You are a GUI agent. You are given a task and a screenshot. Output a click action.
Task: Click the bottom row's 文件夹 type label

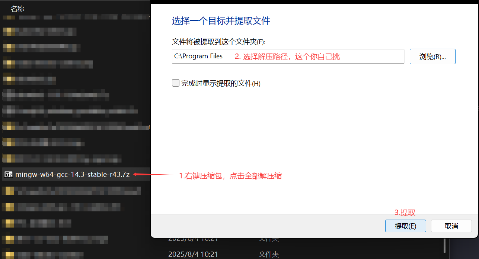(268, 254)
